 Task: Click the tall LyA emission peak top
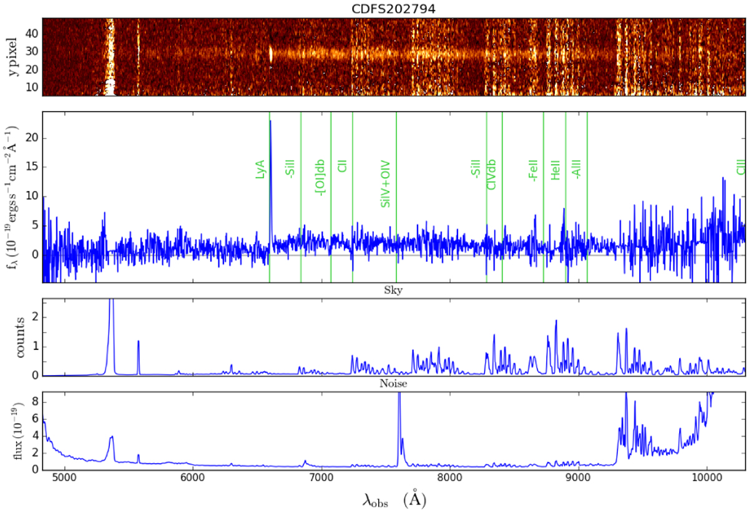click(270, 122)
